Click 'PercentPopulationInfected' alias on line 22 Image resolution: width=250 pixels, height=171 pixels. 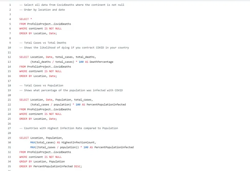(x=106, y=105)
